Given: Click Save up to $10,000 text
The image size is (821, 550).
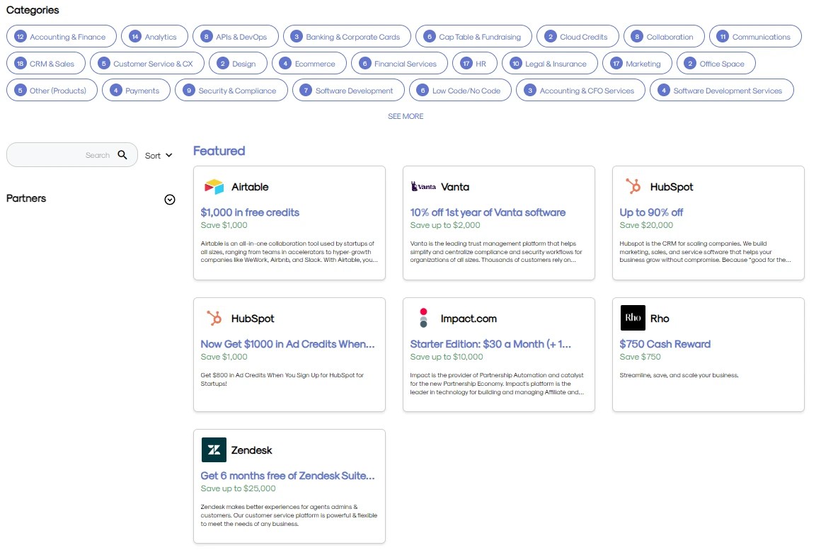Looking at the screenshot, I should pyautogui.click(x=447, y=357).
